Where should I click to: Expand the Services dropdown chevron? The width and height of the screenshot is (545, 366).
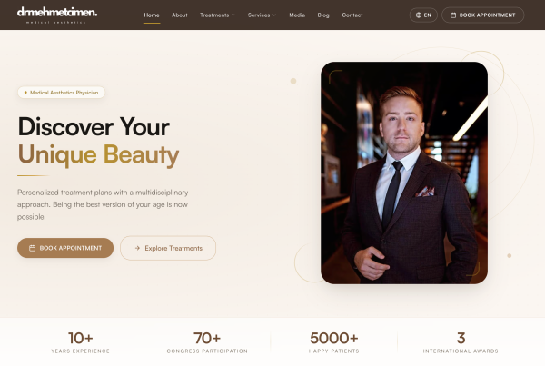click(274, 15)
